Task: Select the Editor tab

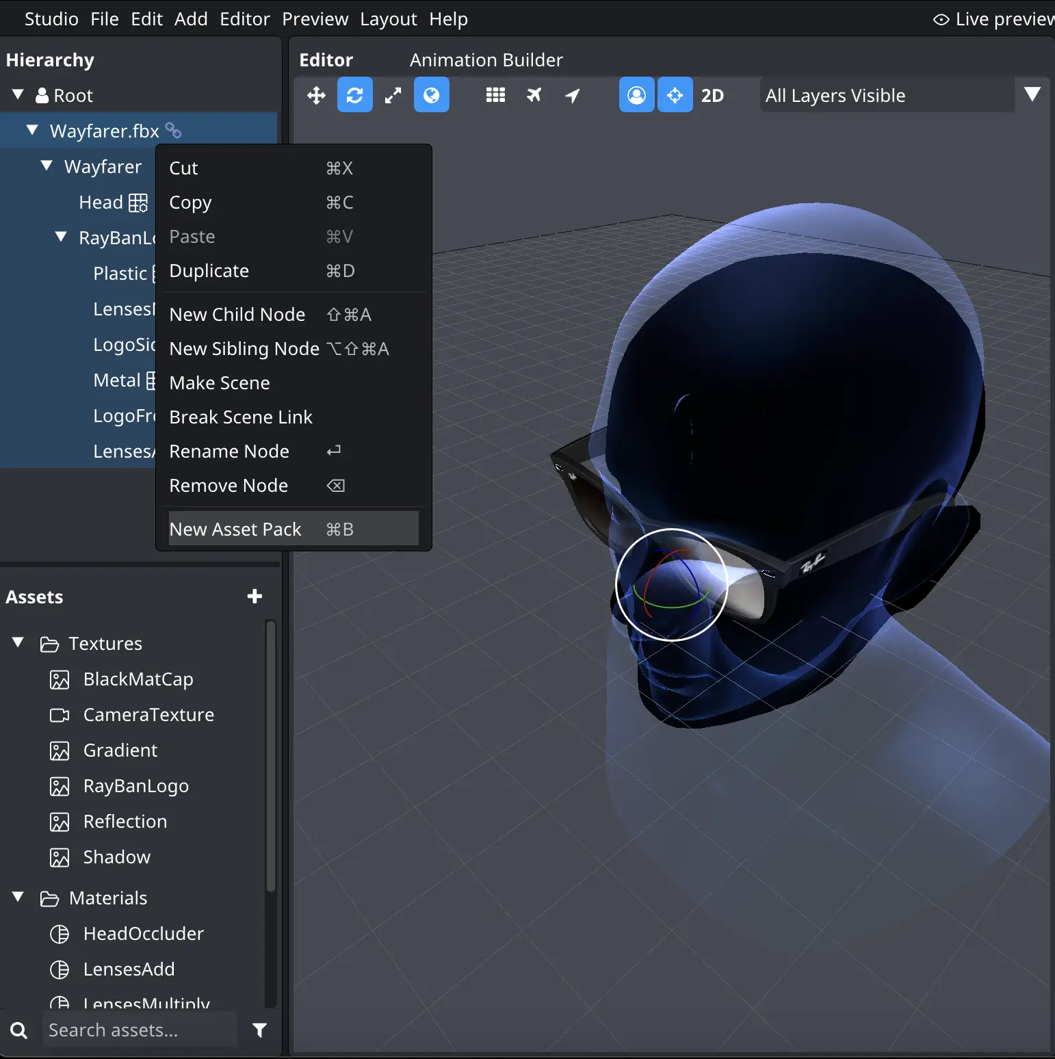Action: coord(326,60)
